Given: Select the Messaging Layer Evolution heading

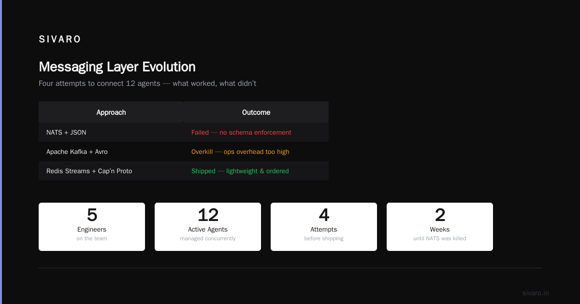Looking at the screenshot, I should tap(117, 67).
